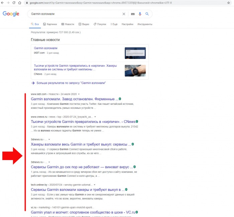Viewport: 234px width, 217px height.
Task: Open Garmin взломали. Завод остановлен result
Action: (x=75, y=99)
